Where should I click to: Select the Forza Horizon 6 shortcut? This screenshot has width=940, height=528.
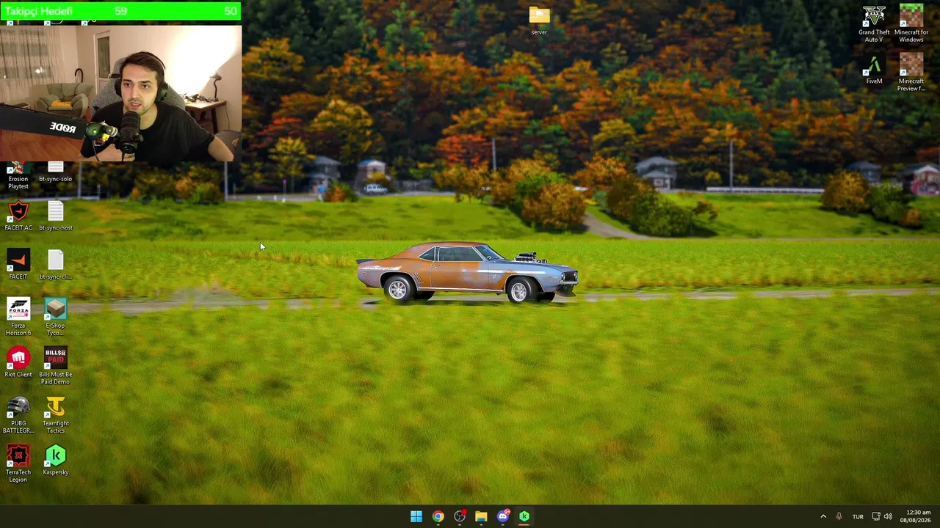coord(18,317)
